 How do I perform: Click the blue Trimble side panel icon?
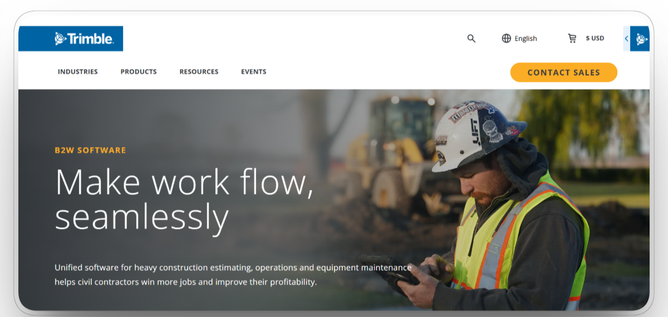(640, 39)
